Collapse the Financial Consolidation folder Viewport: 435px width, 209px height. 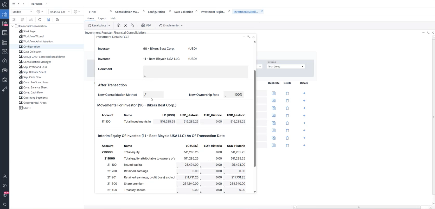point(12,26)
